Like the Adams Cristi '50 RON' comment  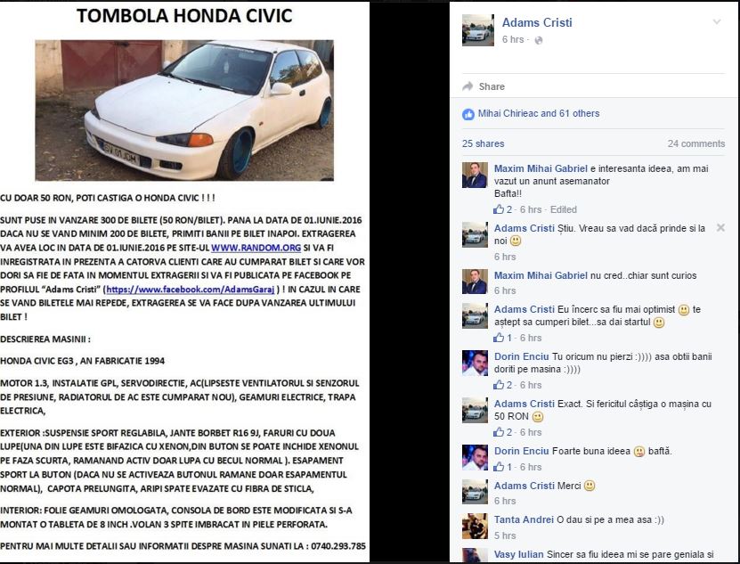499,432
